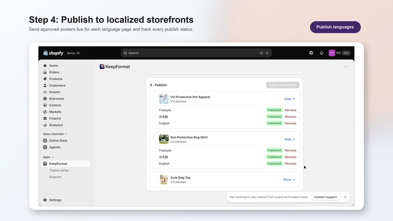The width and height of the screenshot is (393, 221).
Task: Click the Discounts badge icon
Action: 45,99
